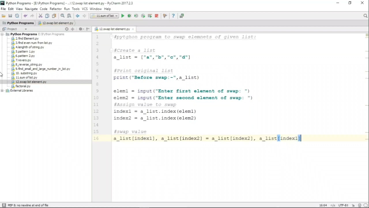
Task: Click the Copy icon in toolbar
Action: point(47,16)
